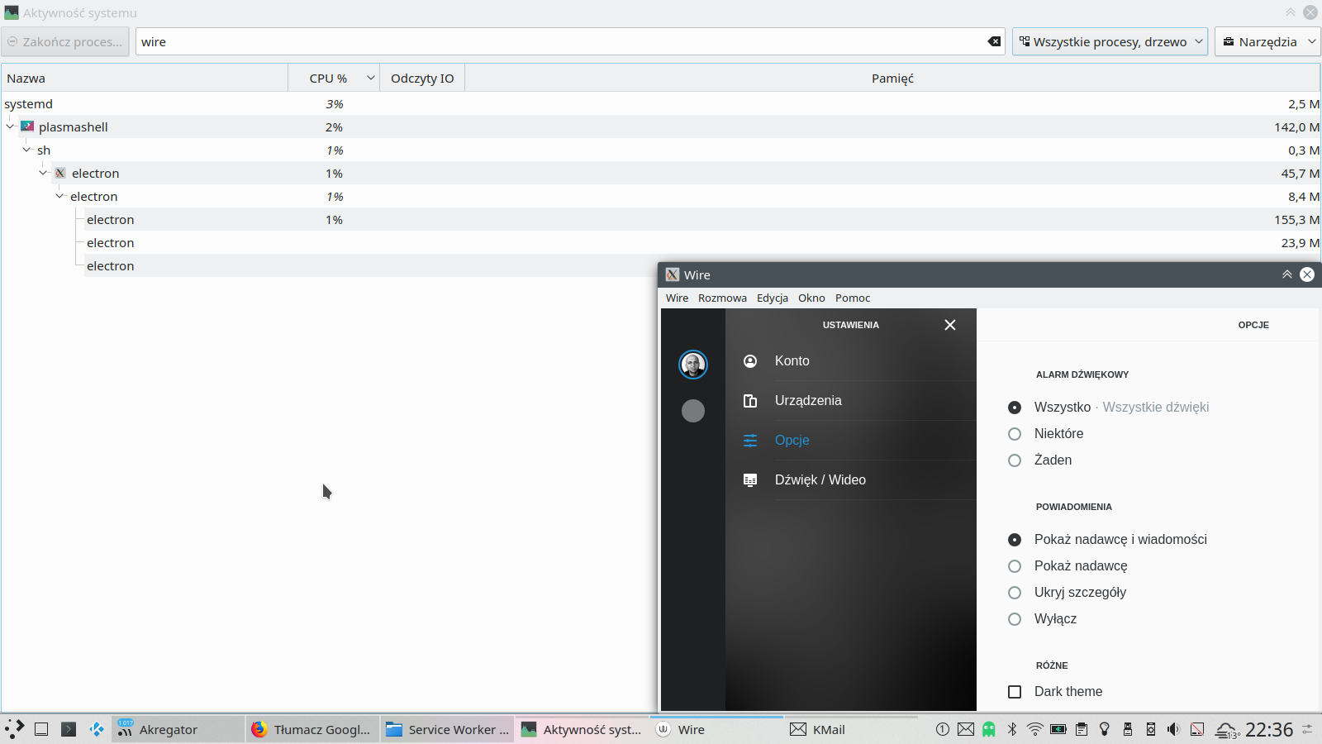Open the Rozmowa menu in Wire
The width and height of the screenshot is (1322, 744).
722,298
